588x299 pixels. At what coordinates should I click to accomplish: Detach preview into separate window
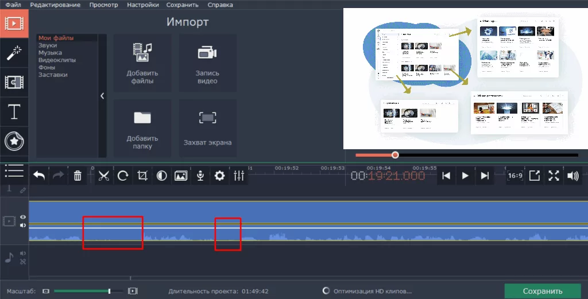click(535, 176)
